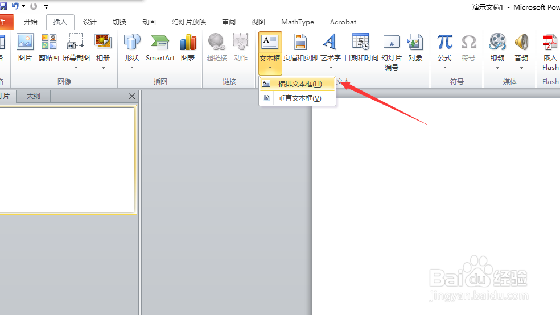The width and height of the screenshot is (560, 315).
Task: Click the redo/repeat icon in quick access toolbar
Action: pos(34,6)
